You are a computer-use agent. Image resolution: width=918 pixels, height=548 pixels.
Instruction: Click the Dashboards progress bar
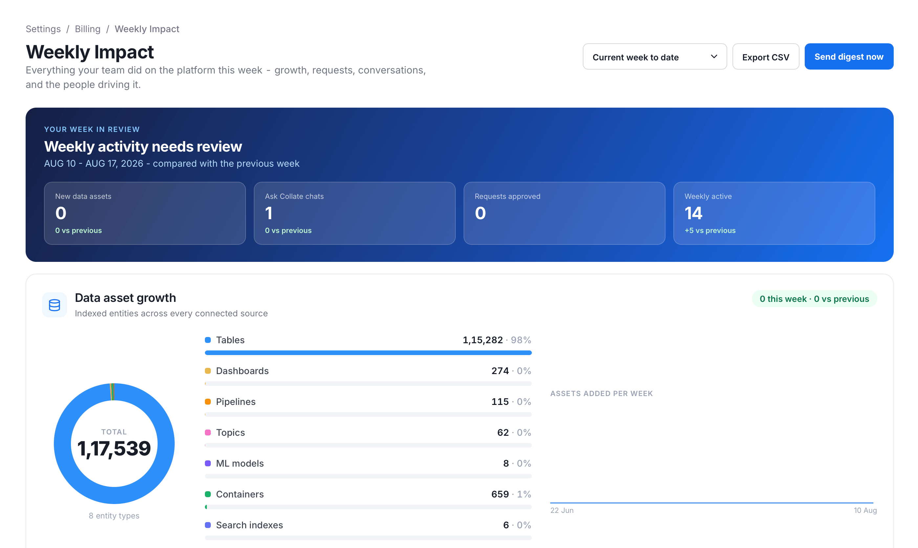point(368,384)
